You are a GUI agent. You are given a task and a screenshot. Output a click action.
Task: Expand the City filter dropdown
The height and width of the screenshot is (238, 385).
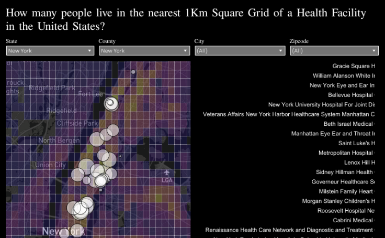(x=240, y=51)
